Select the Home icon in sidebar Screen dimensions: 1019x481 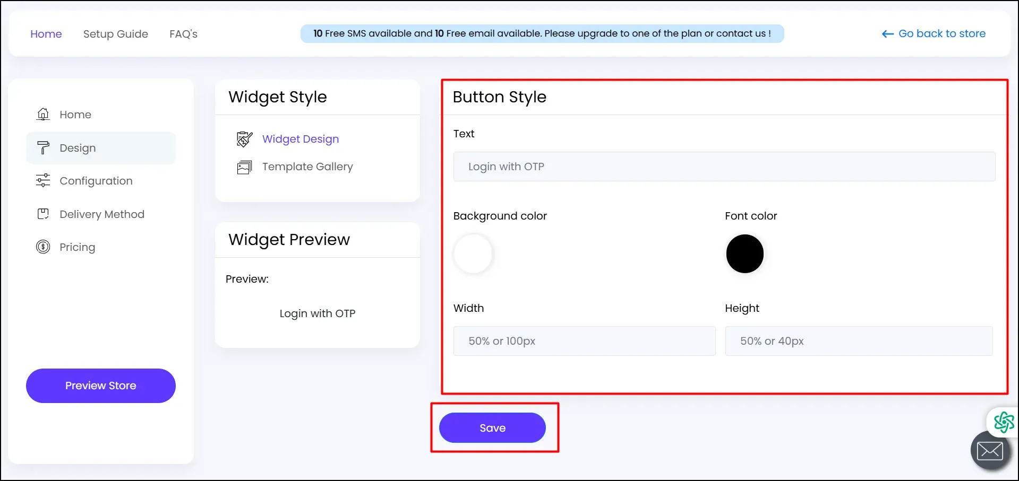point(42,114)
